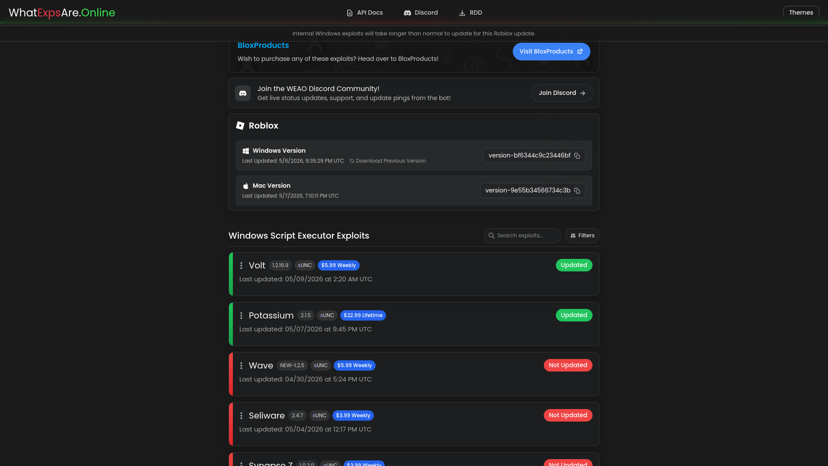Screen dimensions: 828x466
Task: Open Wave options three-dot menu
Action: (x=241, y=366)
